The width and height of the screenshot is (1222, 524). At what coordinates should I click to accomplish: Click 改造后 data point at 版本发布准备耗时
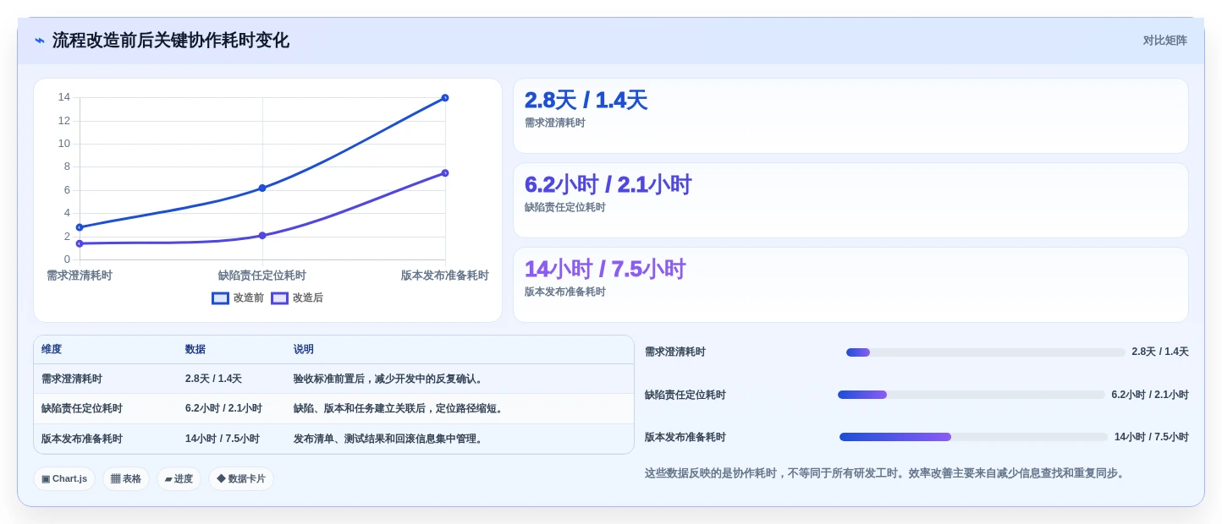[x=445, y=173]
